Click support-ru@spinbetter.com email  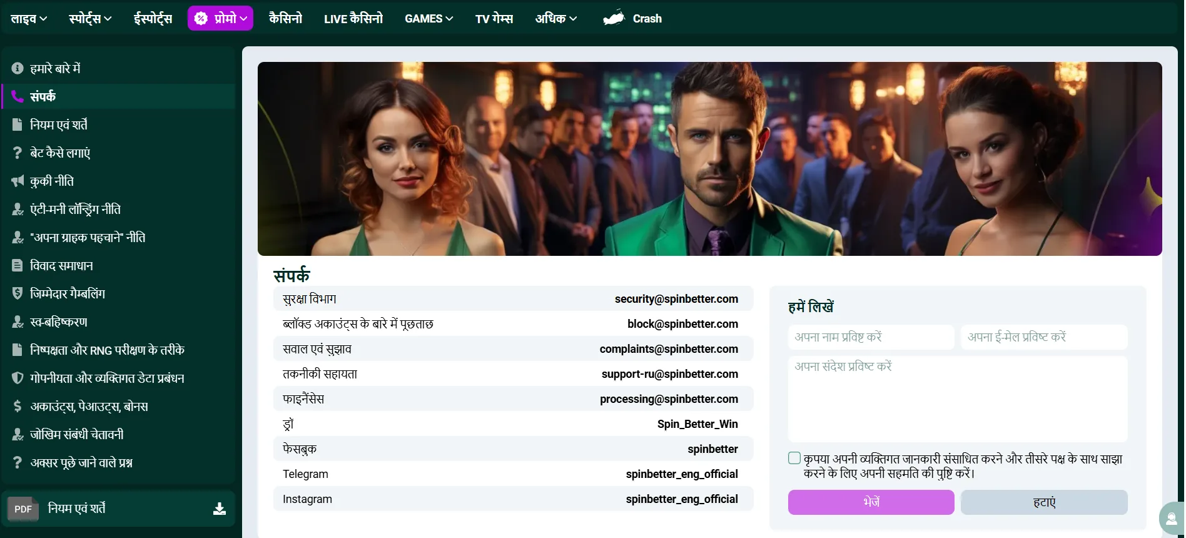(670, 374)
